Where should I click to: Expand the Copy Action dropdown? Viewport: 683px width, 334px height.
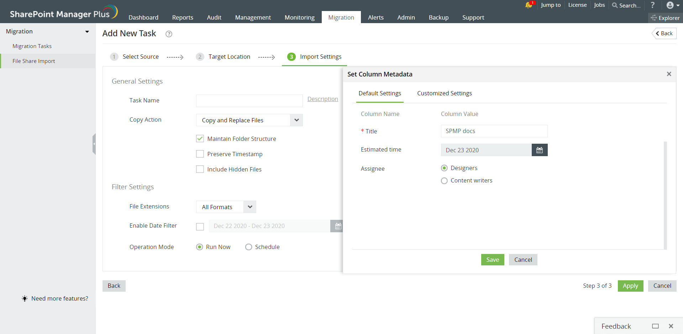296,120
